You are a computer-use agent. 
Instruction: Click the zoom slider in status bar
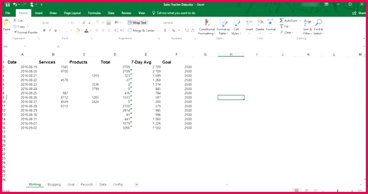338,190
